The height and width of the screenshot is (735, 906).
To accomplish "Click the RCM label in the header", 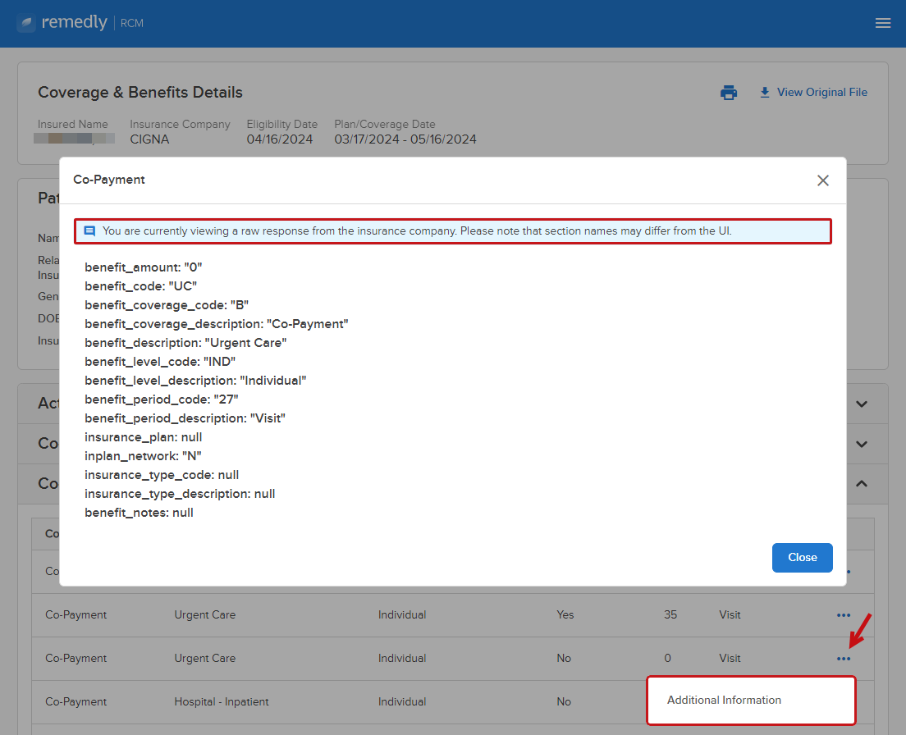I will [x=132, y=24].
